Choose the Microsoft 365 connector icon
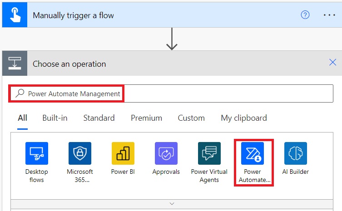 click(x=80, y=153)
